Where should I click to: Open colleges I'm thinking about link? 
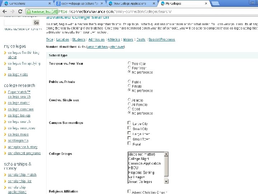point(24,55)
